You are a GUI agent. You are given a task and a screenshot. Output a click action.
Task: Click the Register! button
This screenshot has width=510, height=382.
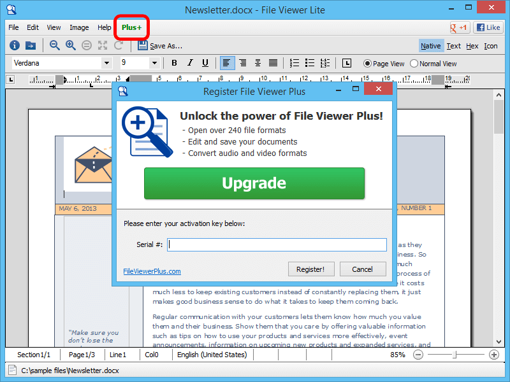coord(310,269)
